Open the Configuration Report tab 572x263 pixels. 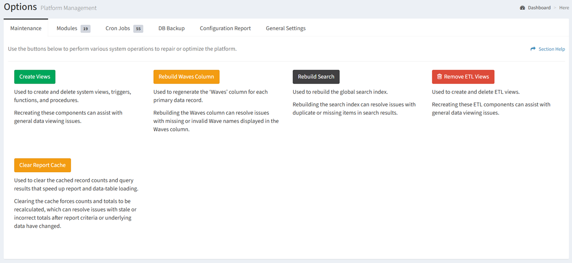click(x=225, y=28)
